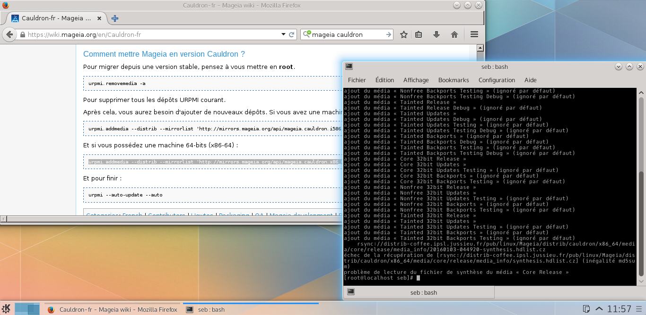Click text Et pour finir
Viewport: 646px width, 315px height.
(x=102, y=179)
